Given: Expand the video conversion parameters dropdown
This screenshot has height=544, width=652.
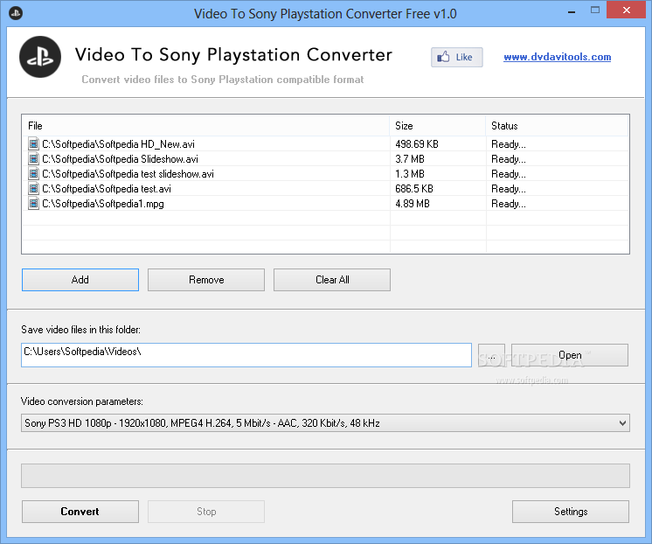Looking at the screenshot, I should coord(622,423).
